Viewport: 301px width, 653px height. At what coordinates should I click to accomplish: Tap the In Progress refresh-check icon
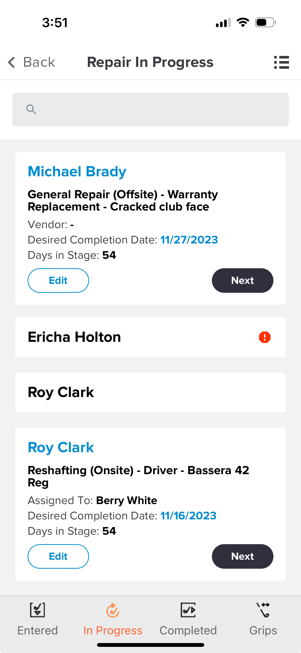point(113,610)
